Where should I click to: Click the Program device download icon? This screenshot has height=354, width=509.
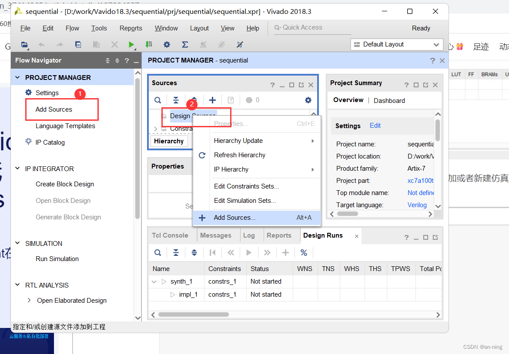tap(149, 44)
